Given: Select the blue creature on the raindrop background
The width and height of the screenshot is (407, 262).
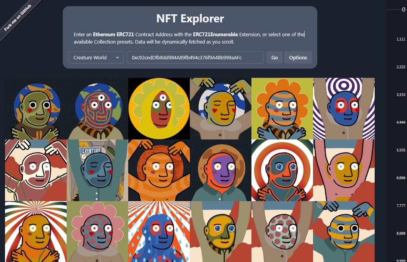Looking at the screenshot, I should (x=159, y=231).
